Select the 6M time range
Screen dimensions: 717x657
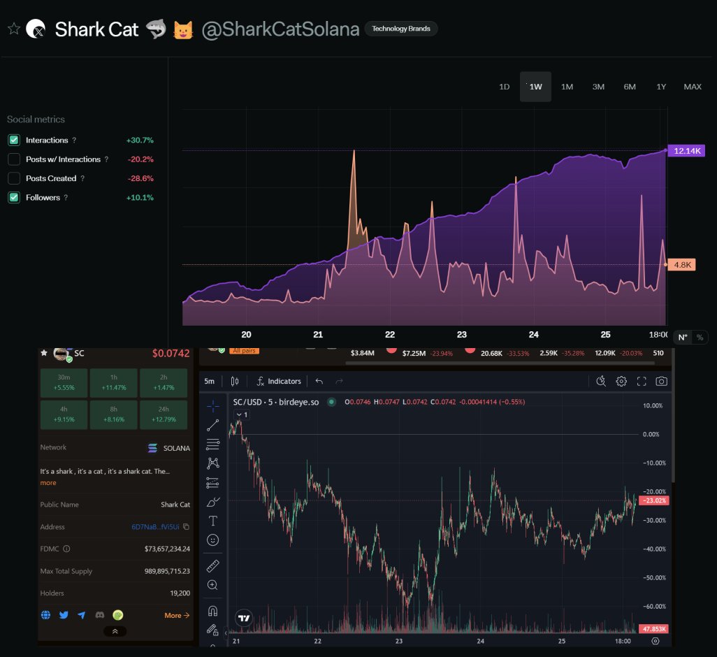point(630,87)
